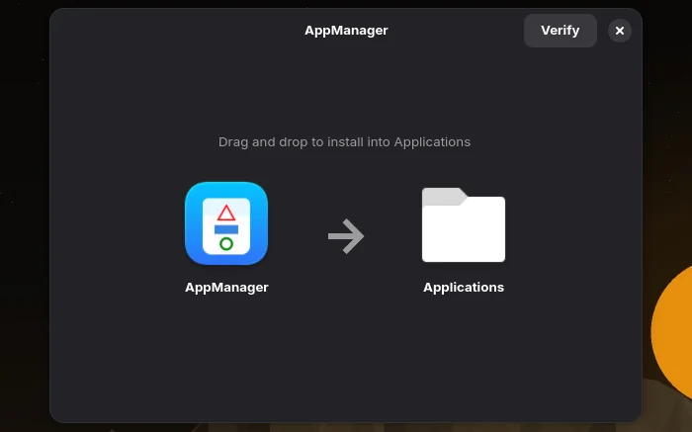The width and height of the screenshot is (692, 432).
Task: Click the 'Drag and drop to install into Applications' text
Action: click(344, 142)
